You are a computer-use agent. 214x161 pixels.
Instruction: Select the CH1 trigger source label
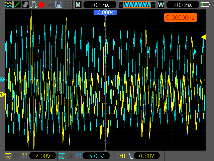point(121,156)
